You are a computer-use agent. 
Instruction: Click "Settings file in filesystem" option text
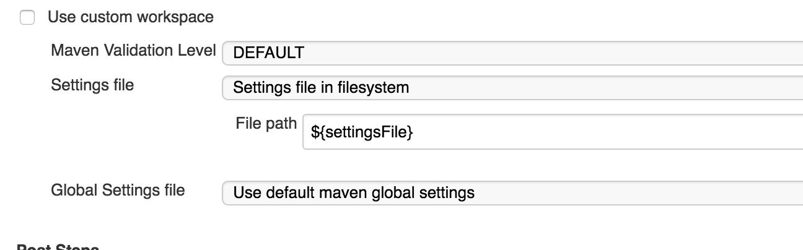pyautogui.click(x=321, y=88)
